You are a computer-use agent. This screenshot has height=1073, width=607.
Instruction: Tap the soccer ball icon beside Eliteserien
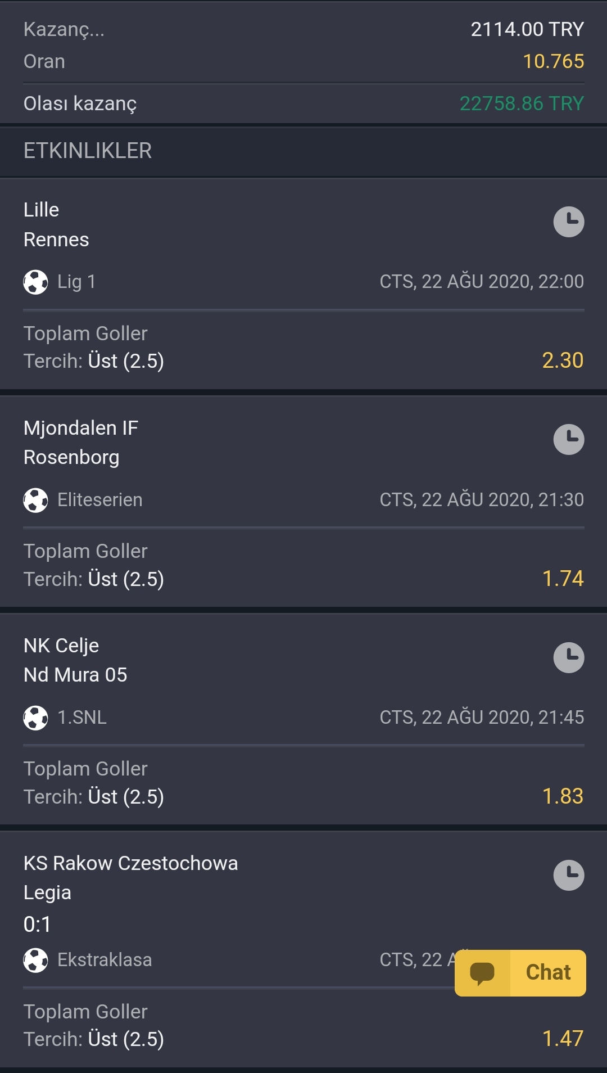pyautogui.click(x=35, y=500)
